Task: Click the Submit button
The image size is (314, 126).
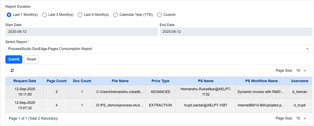Action: coord(14,59)
